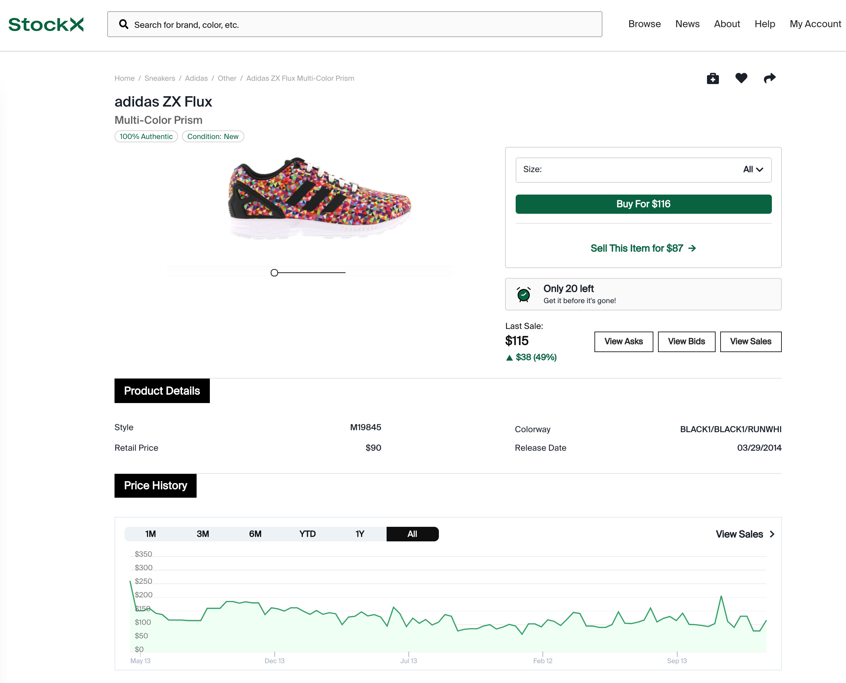This screenshot has height=683, width=846.
Task: Select the YTD price range tab
Action: (x=308, y=534)
